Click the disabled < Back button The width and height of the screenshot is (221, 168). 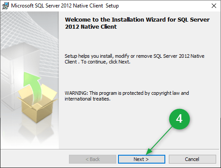coord(92,159)
